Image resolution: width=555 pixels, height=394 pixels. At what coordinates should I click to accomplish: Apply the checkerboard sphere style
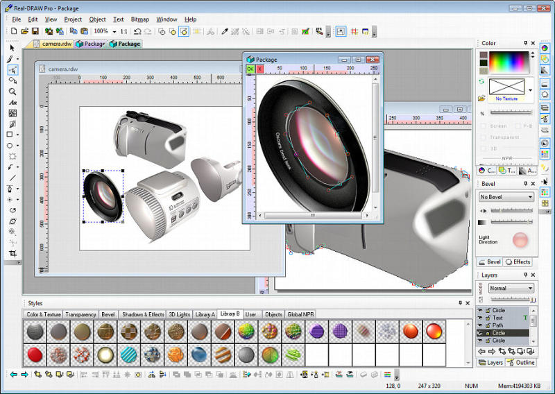[x=129, y=332]
